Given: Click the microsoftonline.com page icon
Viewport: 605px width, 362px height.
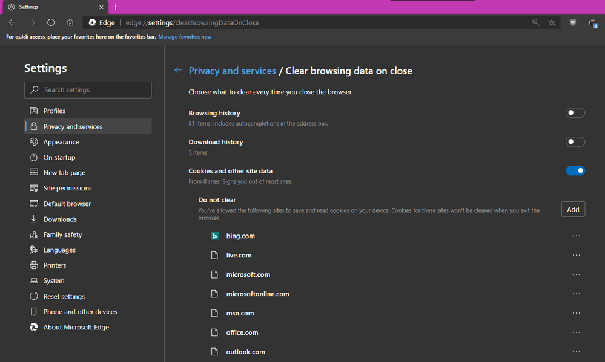Looking at the screenshot, I should pos(214,294).
